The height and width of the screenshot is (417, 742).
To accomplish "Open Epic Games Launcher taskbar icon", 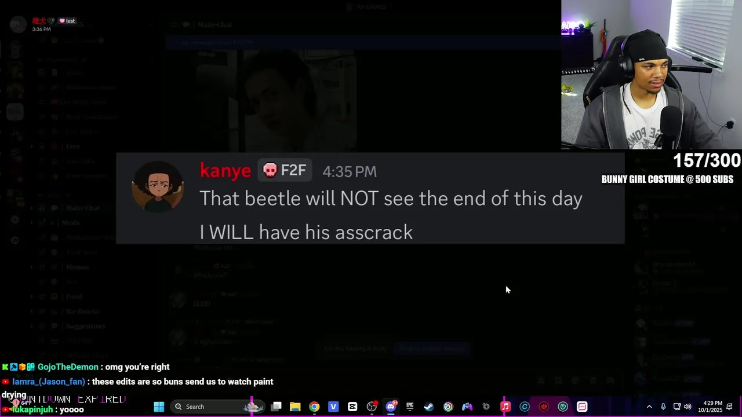I will click(410, 407).
